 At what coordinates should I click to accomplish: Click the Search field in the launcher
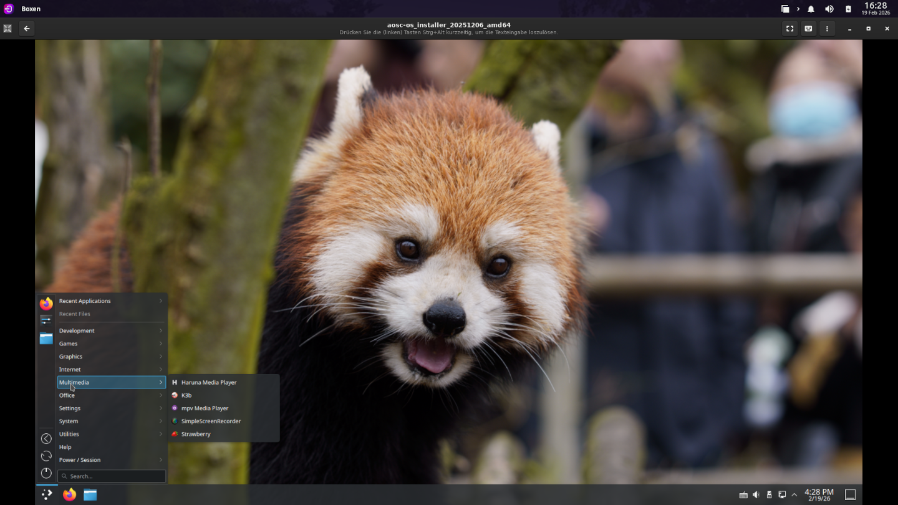pyautogui.click(x=112, y=476)
